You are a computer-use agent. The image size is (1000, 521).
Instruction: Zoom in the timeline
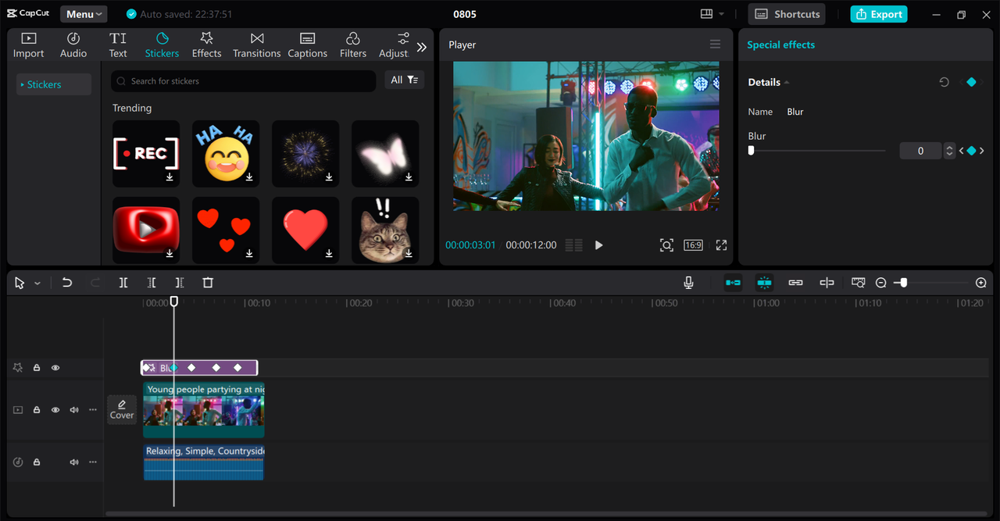coord(981,283)
